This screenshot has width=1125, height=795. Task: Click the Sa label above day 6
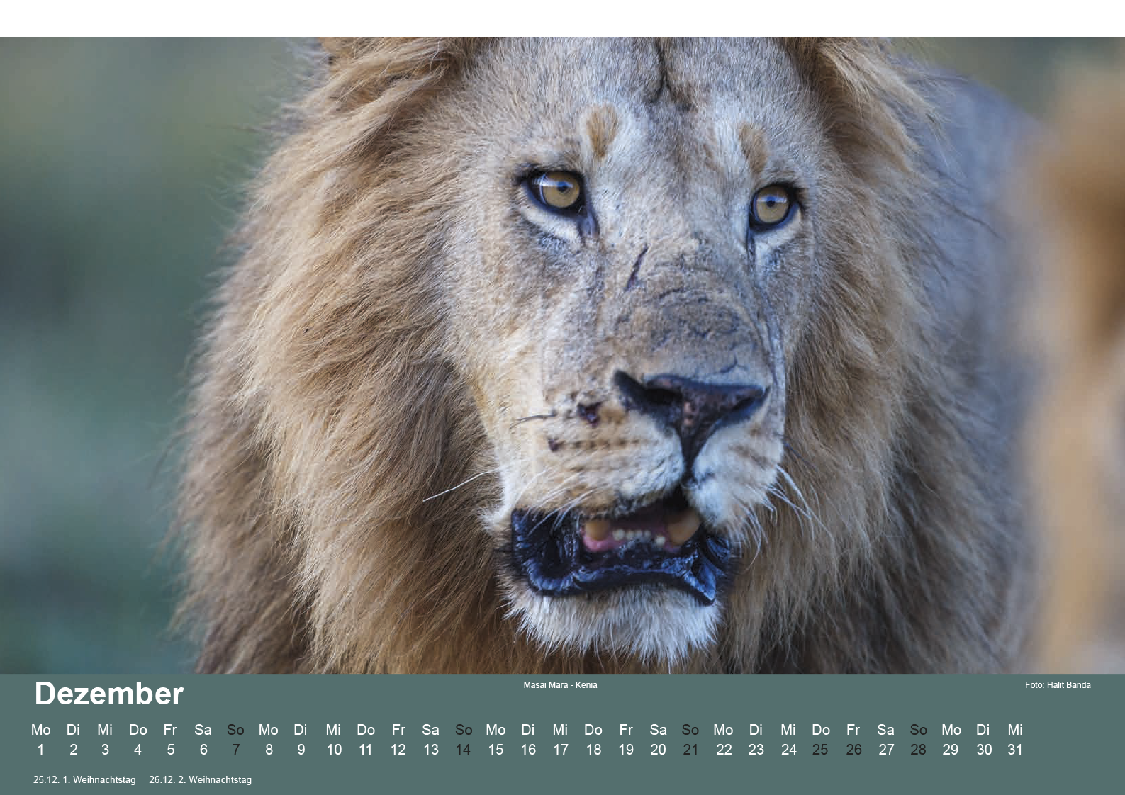(203, 730)
